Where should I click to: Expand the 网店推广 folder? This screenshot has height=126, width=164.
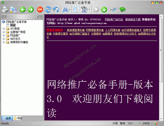4,35
